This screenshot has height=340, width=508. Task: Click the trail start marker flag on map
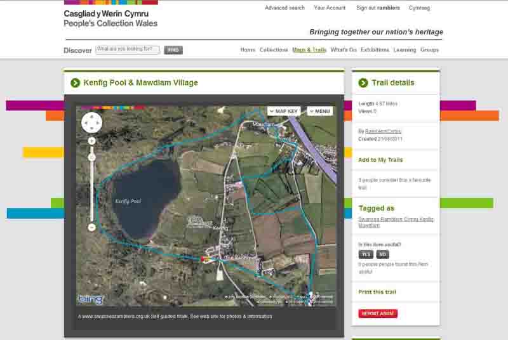204,259
